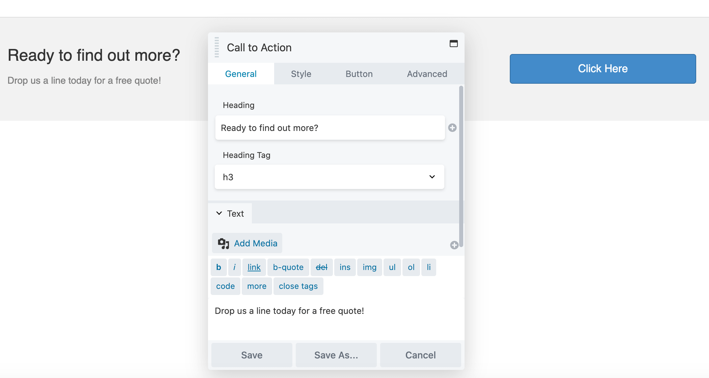Click the Add Media icon
Viewport: 709px width, 378px height.
tap(223, 243)
